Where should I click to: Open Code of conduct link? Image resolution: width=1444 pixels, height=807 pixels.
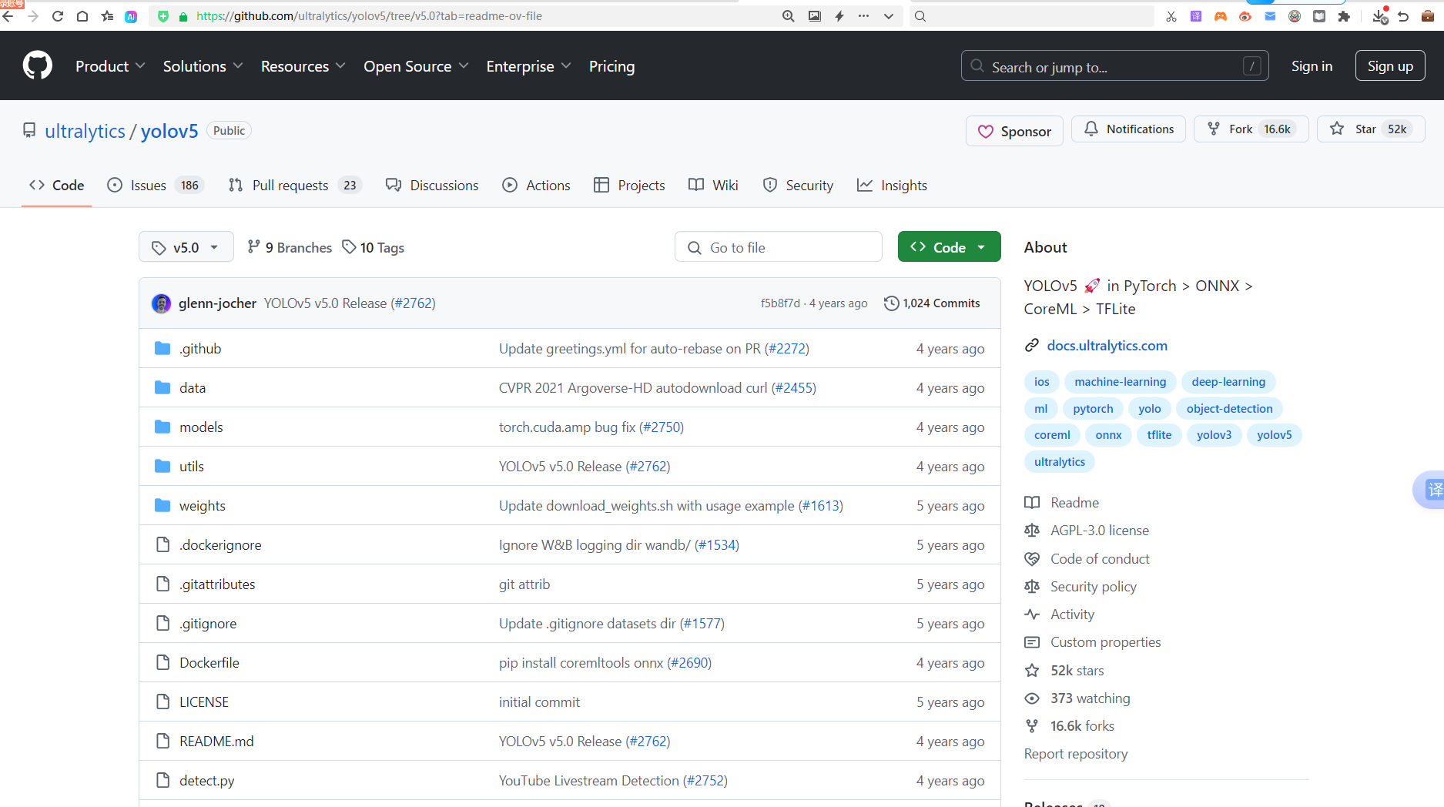coord(1100,558)
